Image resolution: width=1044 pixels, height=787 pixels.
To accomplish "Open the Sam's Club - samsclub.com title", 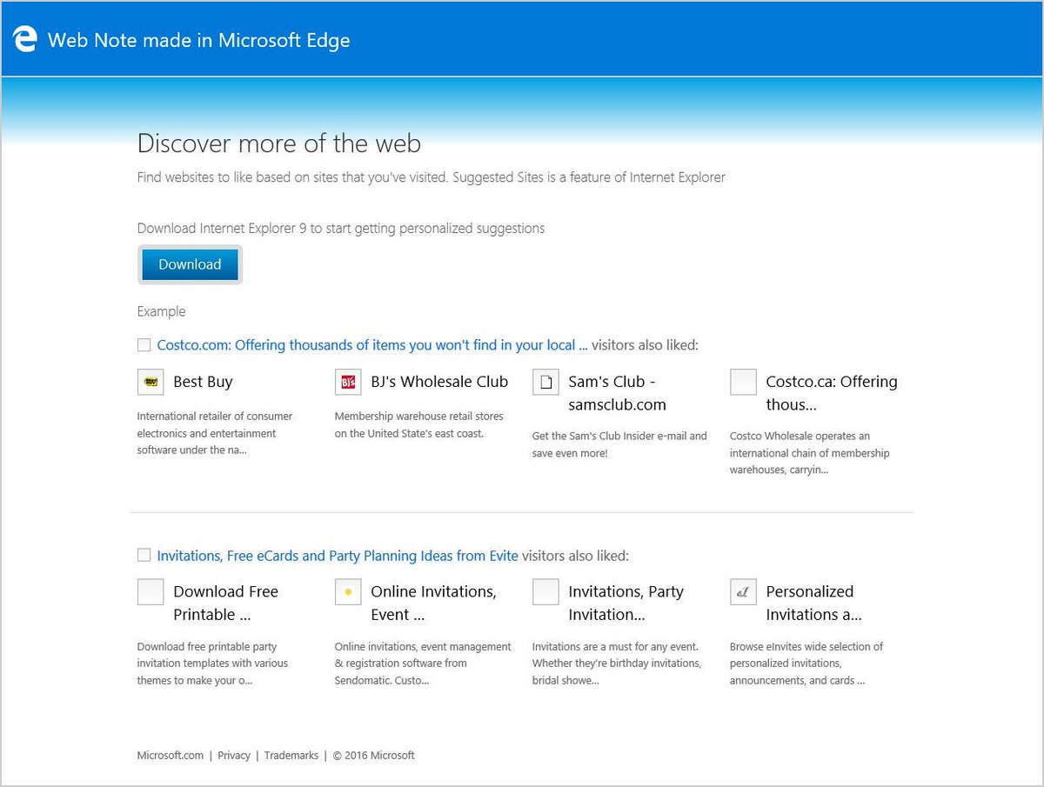I will (618, 393).
